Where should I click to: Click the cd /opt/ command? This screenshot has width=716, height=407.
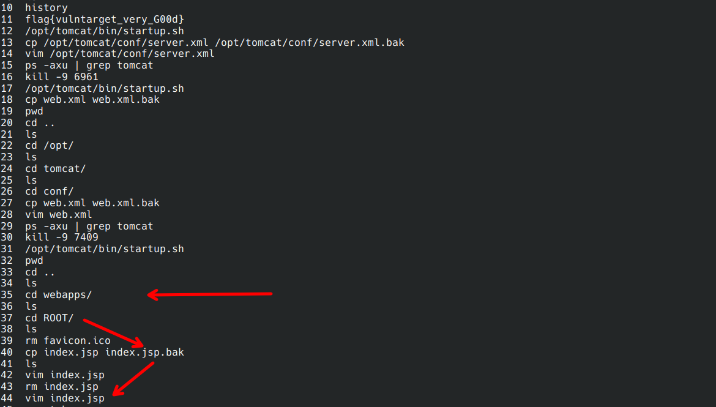pyautogui.click(x=50, y=146)
